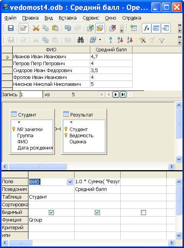
Task: Open the Sort dialog AZ icon
Action: click(111, 40)
